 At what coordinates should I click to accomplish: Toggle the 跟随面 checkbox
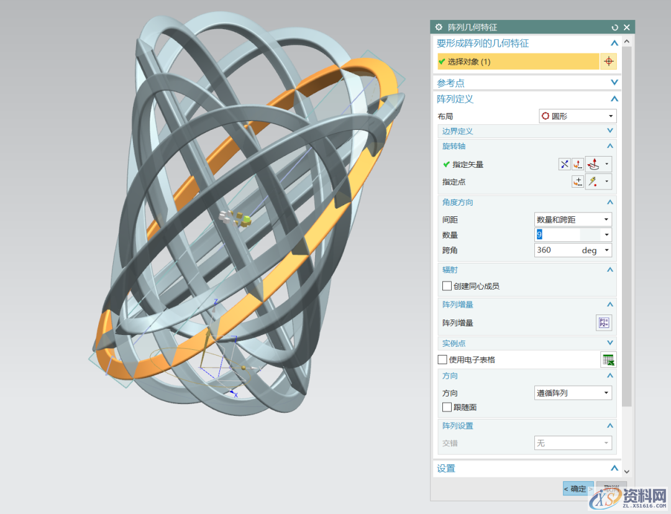(x=447, y=407)
